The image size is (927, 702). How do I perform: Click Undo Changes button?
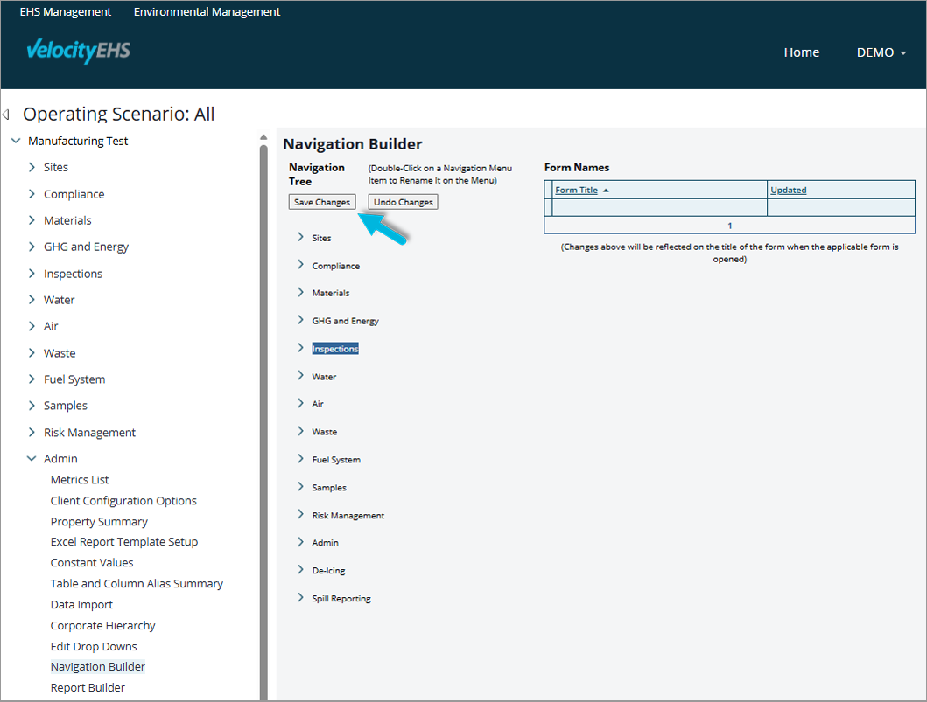[x=404, y=202]
